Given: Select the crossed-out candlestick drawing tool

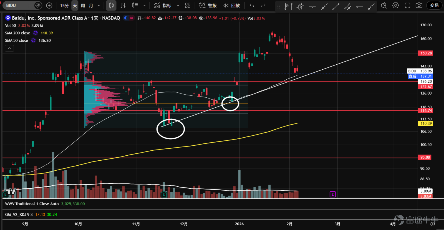Looking at the screenshot, I should tap(300, 6).
